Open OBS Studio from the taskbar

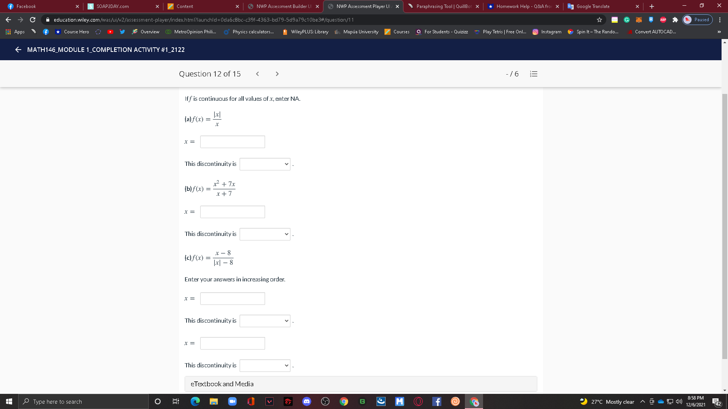click(x=325, y=401)
